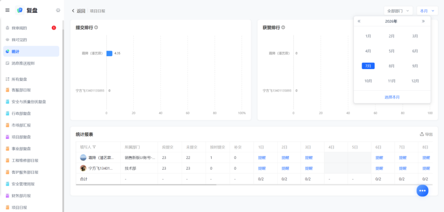Click 提醒 for 宁方飞 on 1日
This screenshot has width=444, height=212.
click(261, 168)
